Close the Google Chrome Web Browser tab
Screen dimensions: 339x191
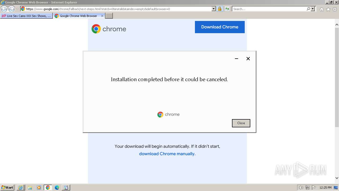pyautogui.click(x=102, y=16)
